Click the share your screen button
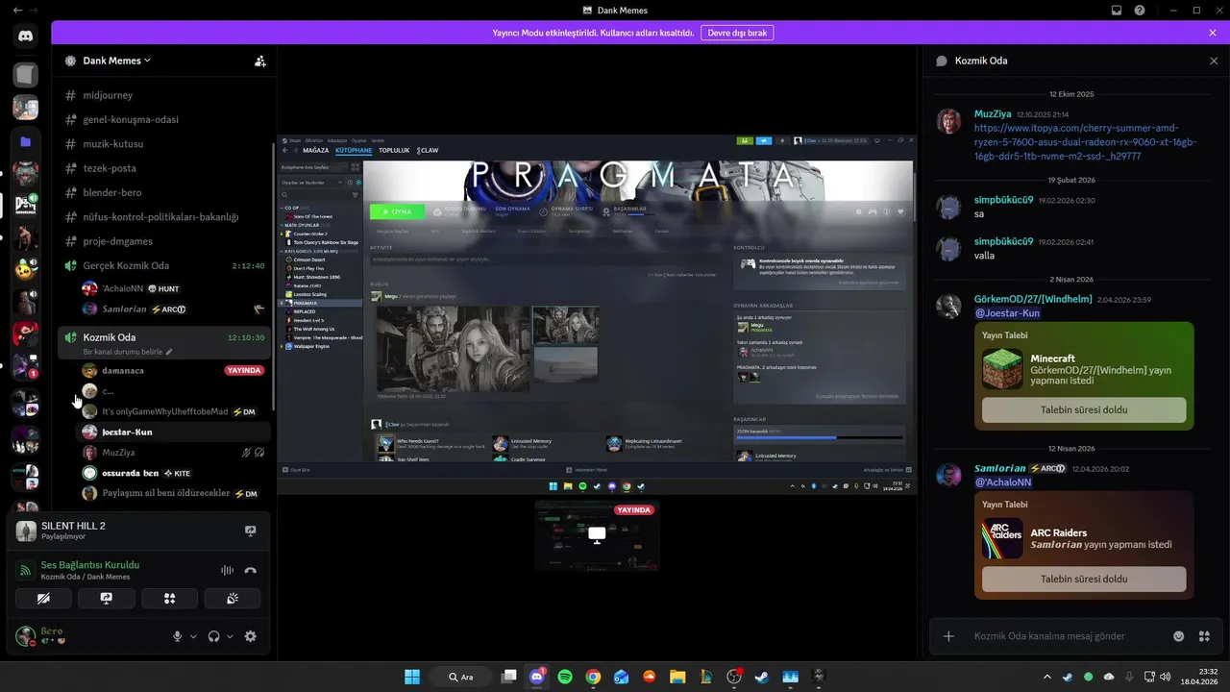This screenshot has height=692, width=1230. pyautogui.click(x=106, y=598)
